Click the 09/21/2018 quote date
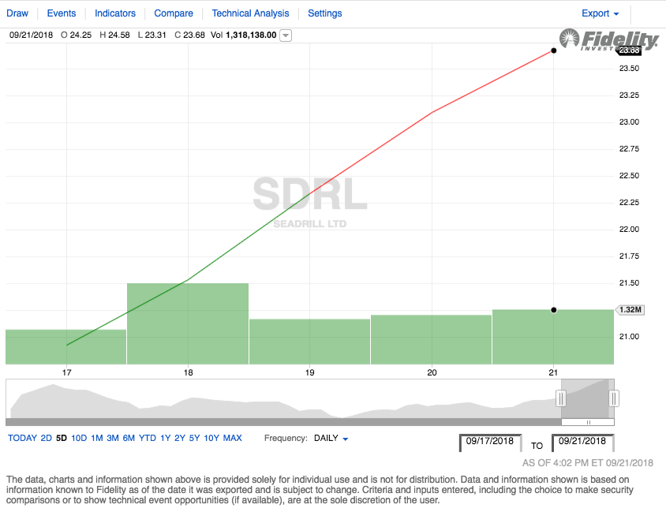Image resolution: width=666 pixels, height=512 pixels. point(31,36)
